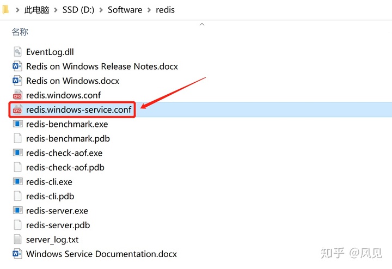This screenshot has height=269, width=392.
Task: Click the blank file icon of redis-server.pdb
Action: (17, 225)
